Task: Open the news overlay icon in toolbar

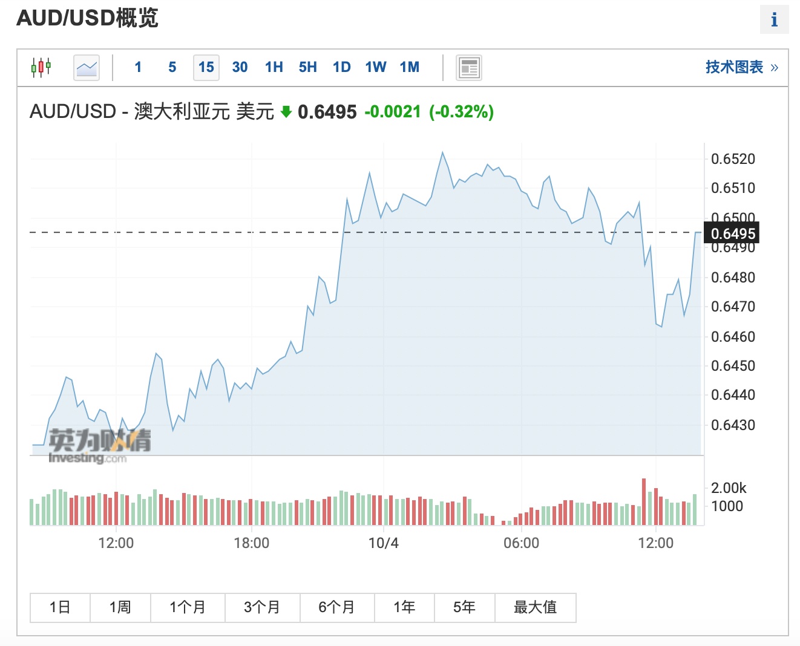Action: [x=469, y=67]
